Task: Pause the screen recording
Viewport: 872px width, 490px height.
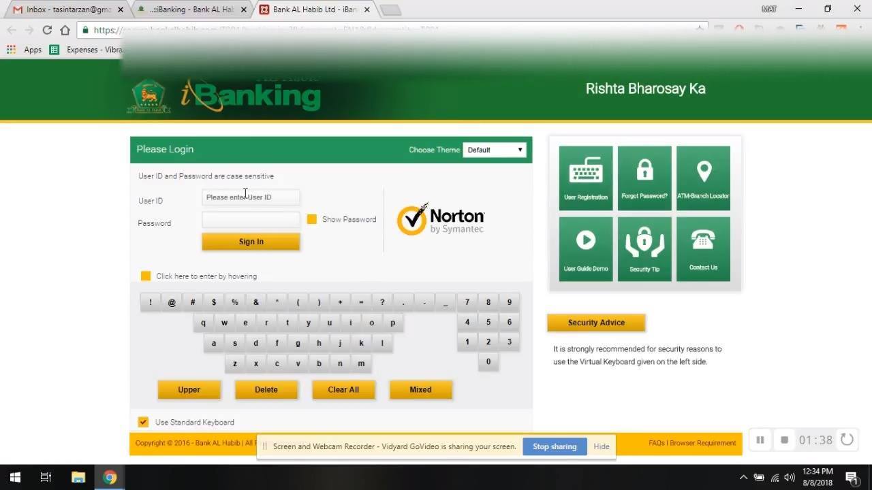Action: [x=760, y=440]
